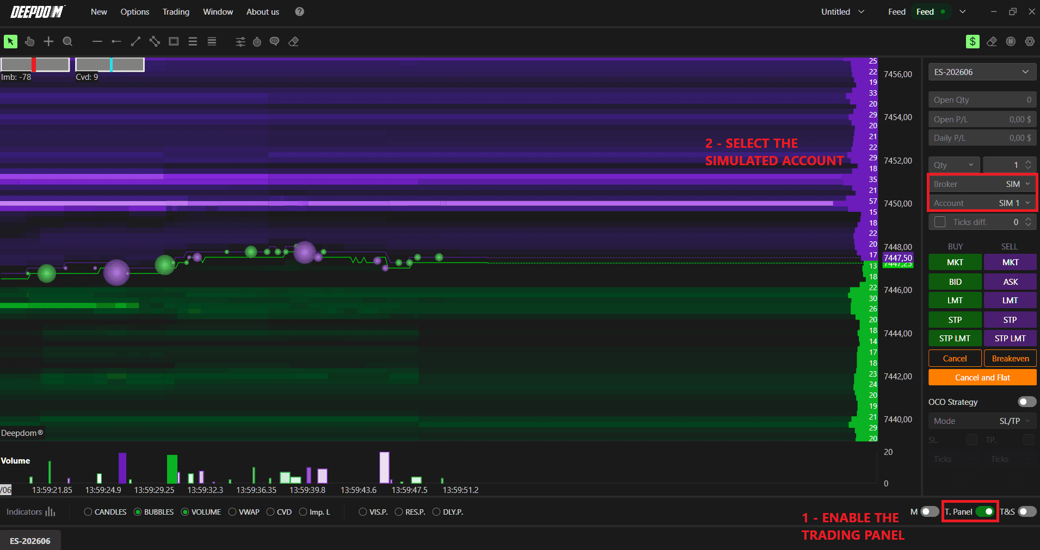Expand the chevron next to Feed status
This screenshot has height=550, width=1040.
pos(963,11)
